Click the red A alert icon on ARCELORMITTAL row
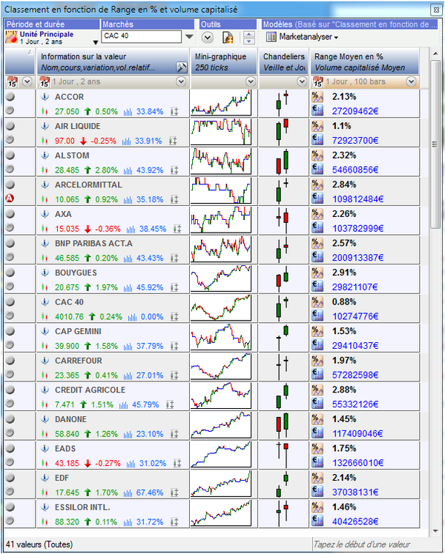This screenshot has height=554, width=445. (10, 198)
